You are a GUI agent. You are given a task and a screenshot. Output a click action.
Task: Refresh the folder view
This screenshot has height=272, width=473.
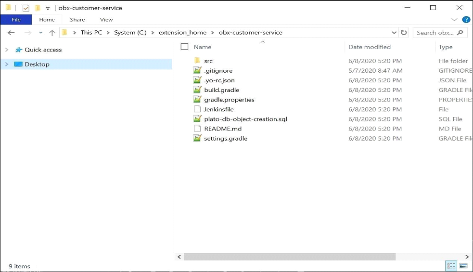(x=404, y=33)
